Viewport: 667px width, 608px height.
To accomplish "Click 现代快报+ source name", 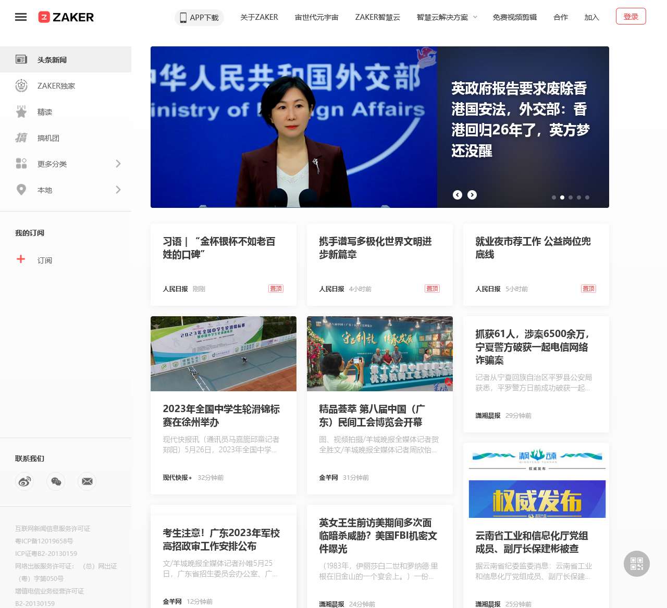I will coord(177,478).
